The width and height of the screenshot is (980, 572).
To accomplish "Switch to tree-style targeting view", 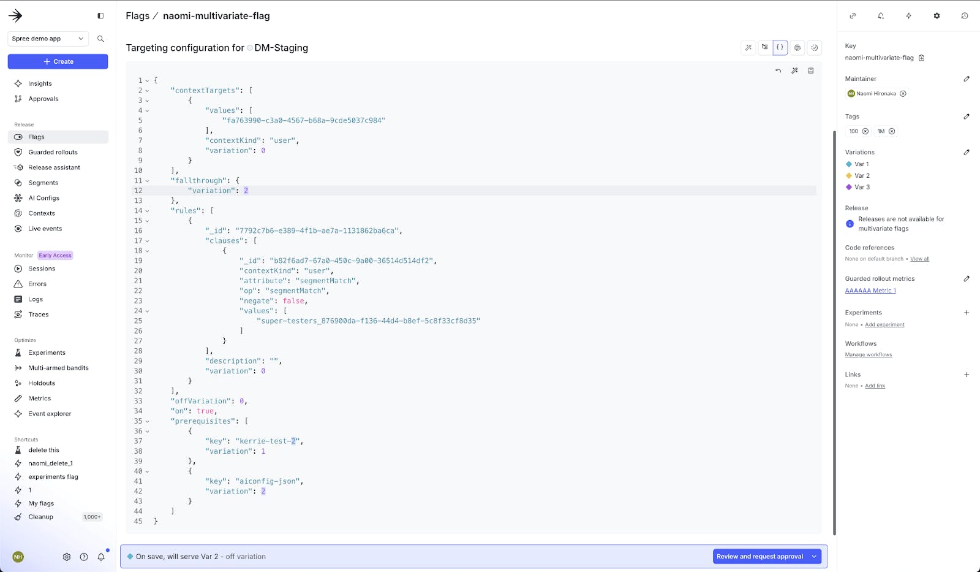I will point(764,47).
